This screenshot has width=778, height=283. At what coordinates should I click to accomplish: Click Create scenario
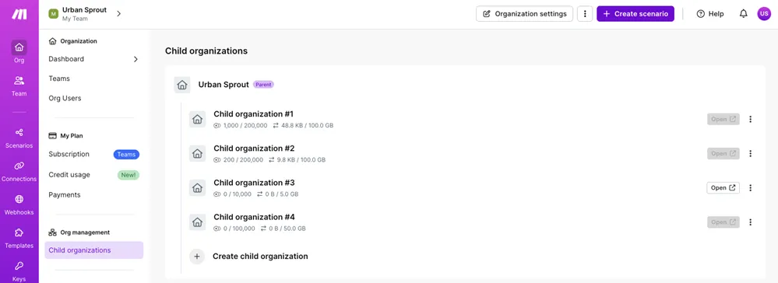(x=635, y=14)
